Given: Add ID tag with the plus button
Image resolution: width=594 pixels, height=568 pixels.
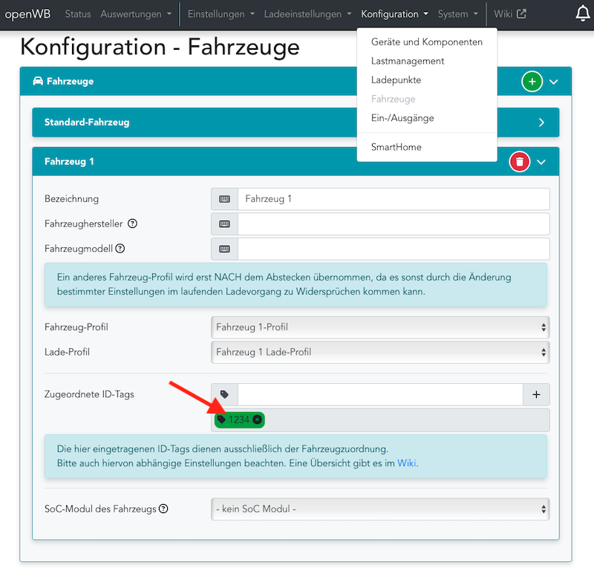Looking at the screenshot, I should (536, 395).
